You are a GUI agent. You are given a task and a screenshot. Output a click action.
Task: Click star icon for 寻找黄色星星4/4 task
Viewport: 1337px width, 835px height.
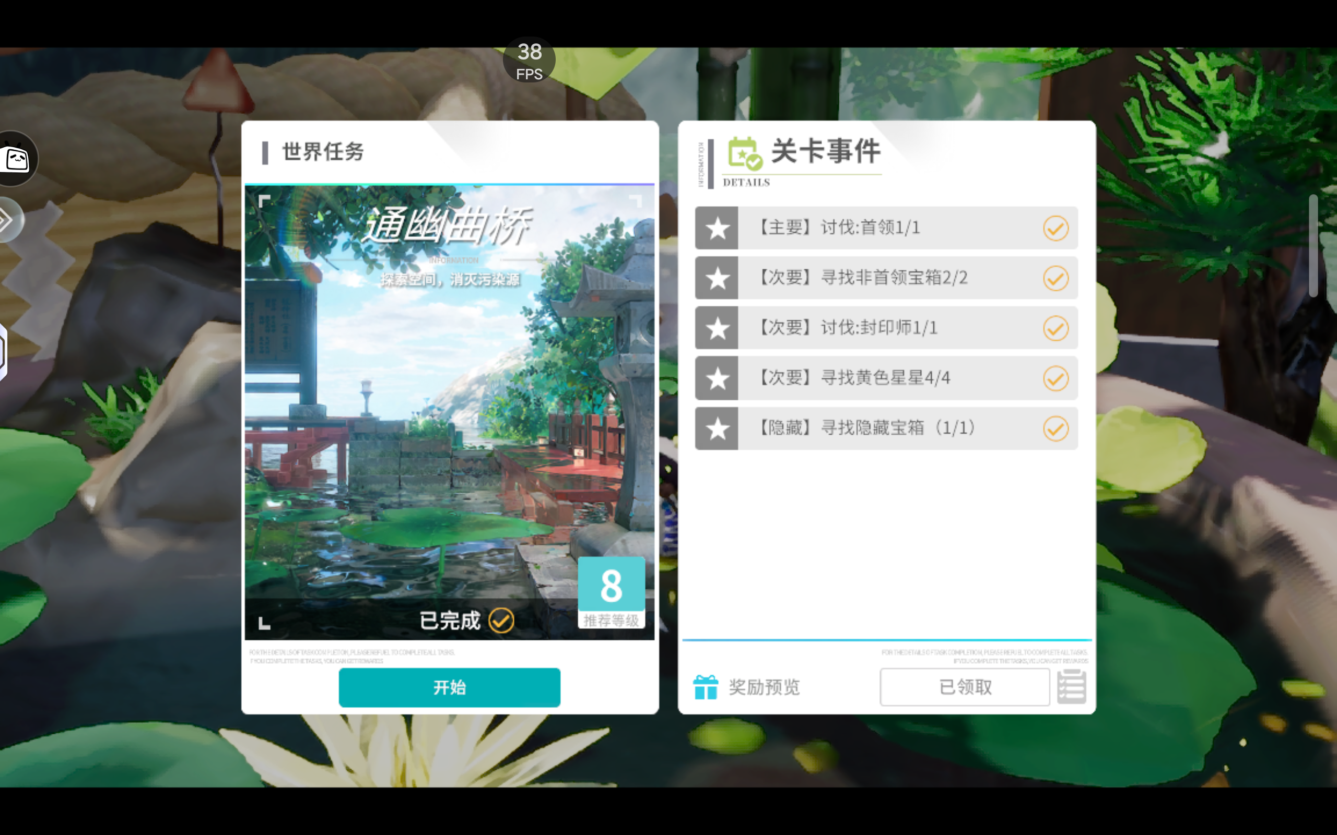(x=717, y=379)
